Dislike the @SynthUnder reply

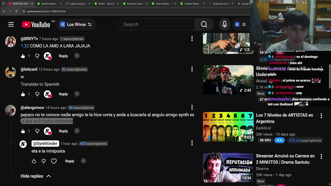pos(44,161)
